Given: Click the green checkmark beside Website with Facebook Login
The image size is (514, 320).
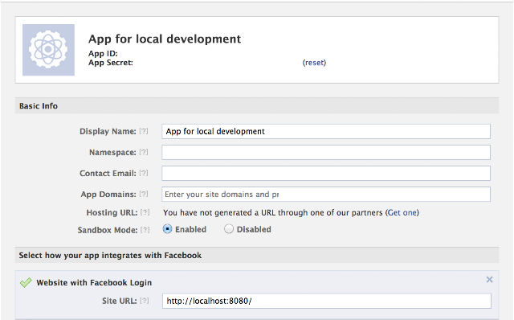Looking at the screenshot, I should point(26,282).
